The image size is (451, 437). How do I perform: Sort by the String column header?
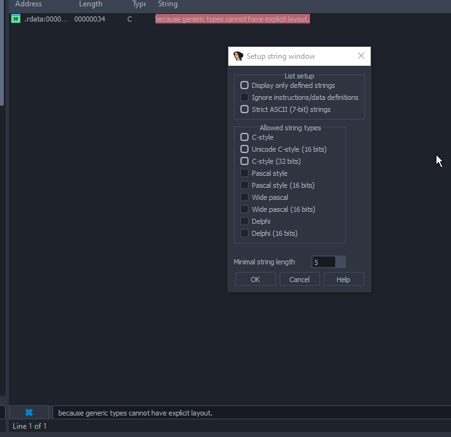tap(168, 4)
